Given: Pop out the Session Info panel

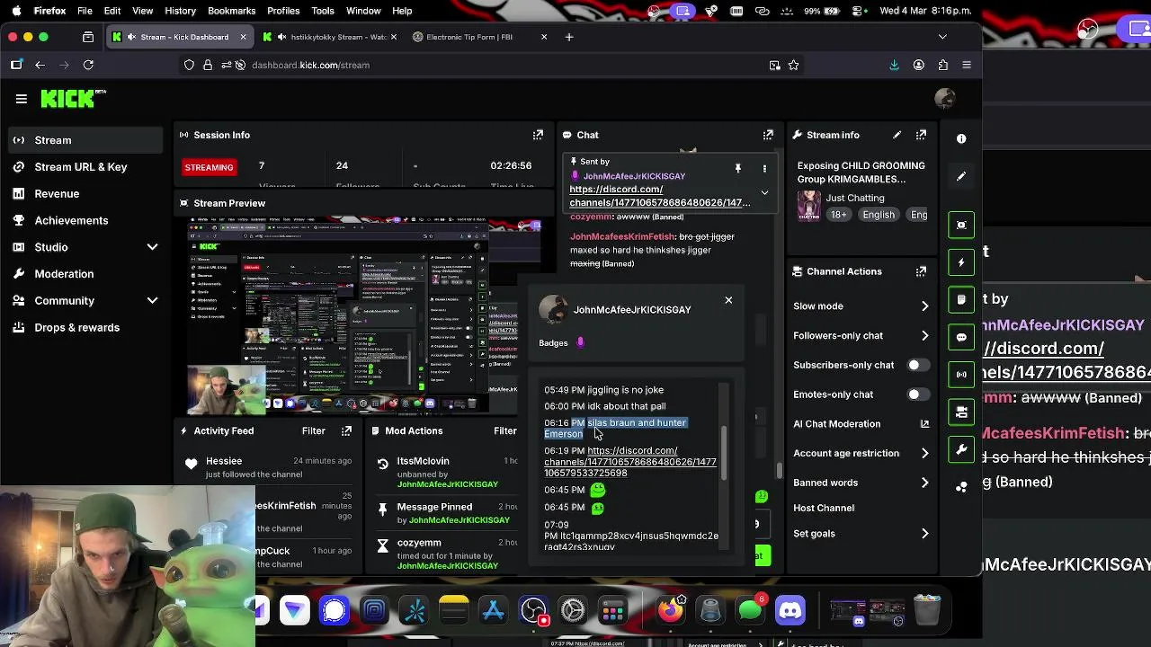Looking at the screenshot, I should [x=538, y=135].
